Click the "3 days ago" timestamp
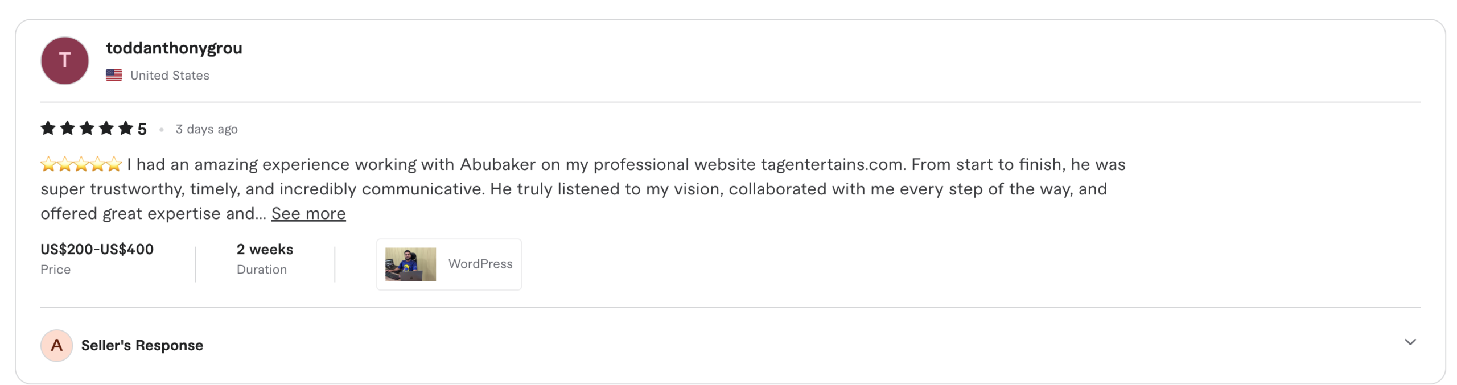The width and height of the screenshot is (1457, 385). [207, 130]
